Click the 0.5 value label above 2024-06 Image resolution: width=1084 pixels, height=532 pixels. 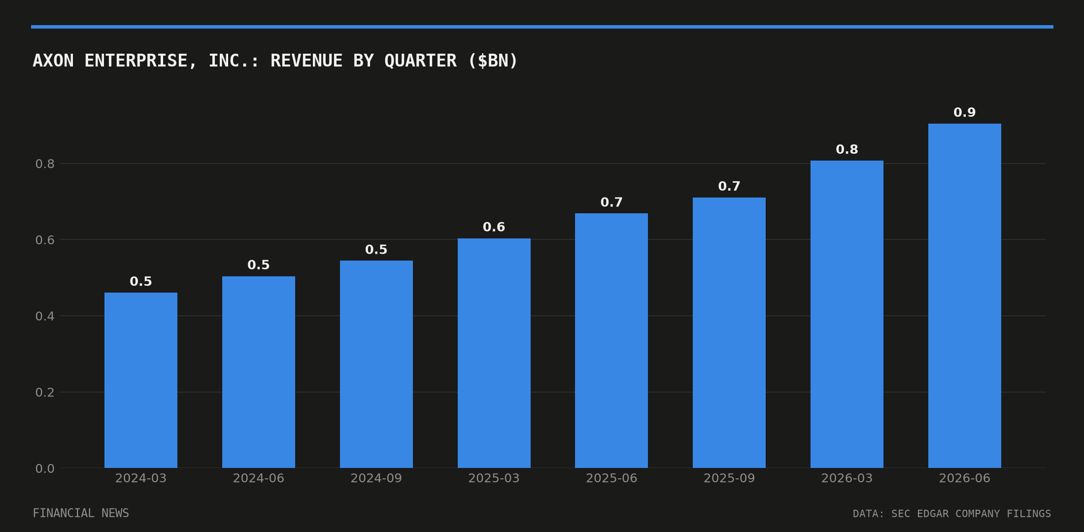[259, 265]
